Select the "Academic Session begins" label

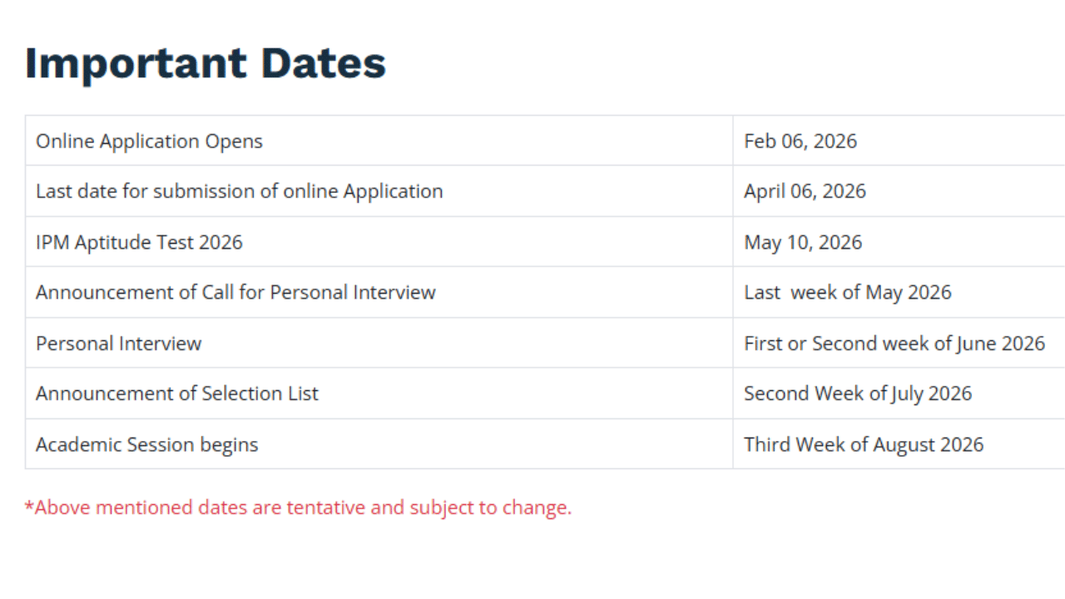pos(146,445)
